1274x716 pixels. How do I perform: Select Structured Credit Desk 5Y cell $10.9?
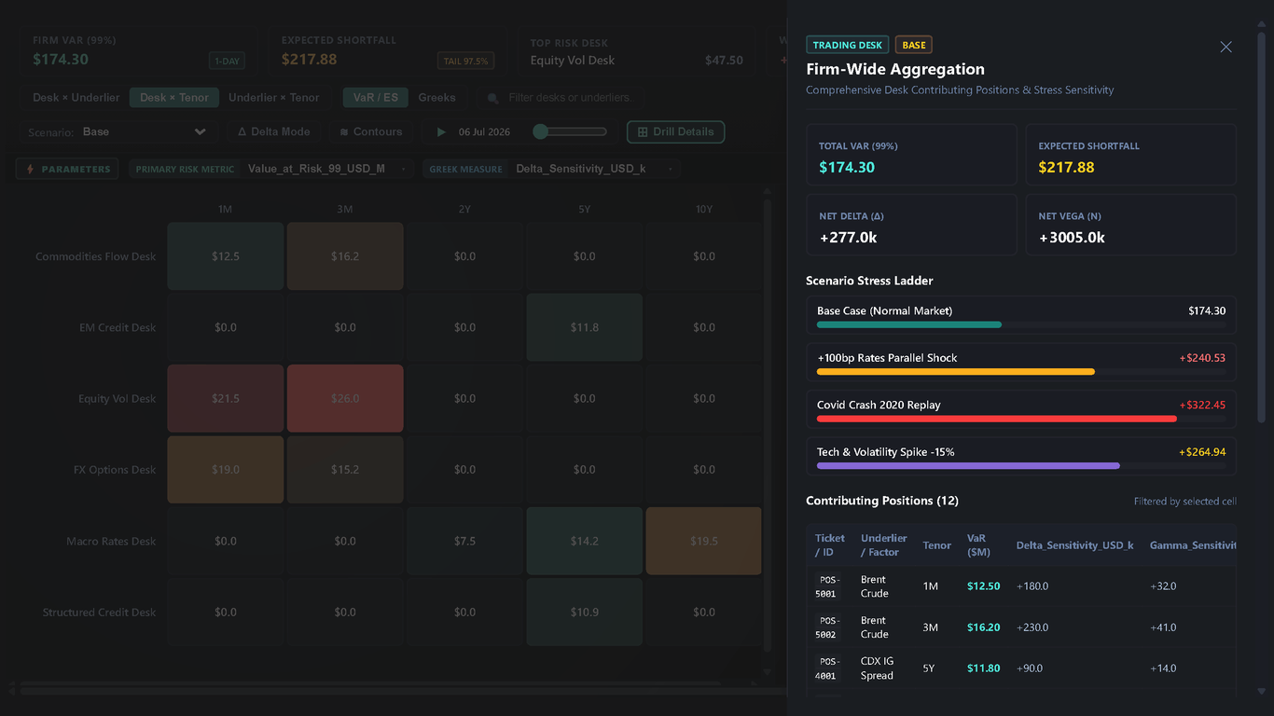point(585,613)
